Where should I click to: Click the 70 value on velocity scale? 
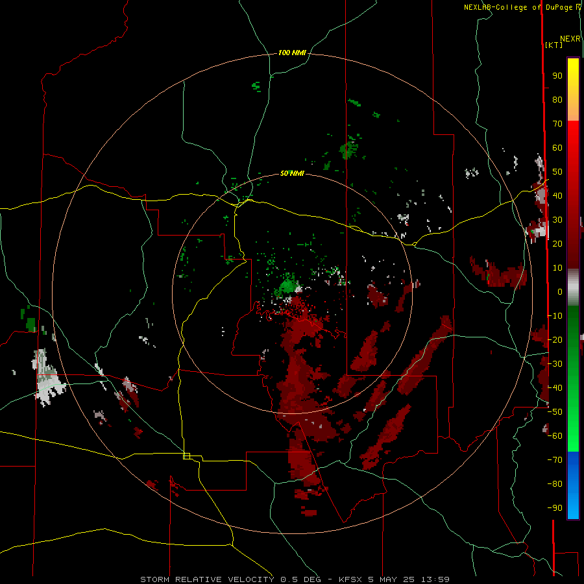(557, 124)
